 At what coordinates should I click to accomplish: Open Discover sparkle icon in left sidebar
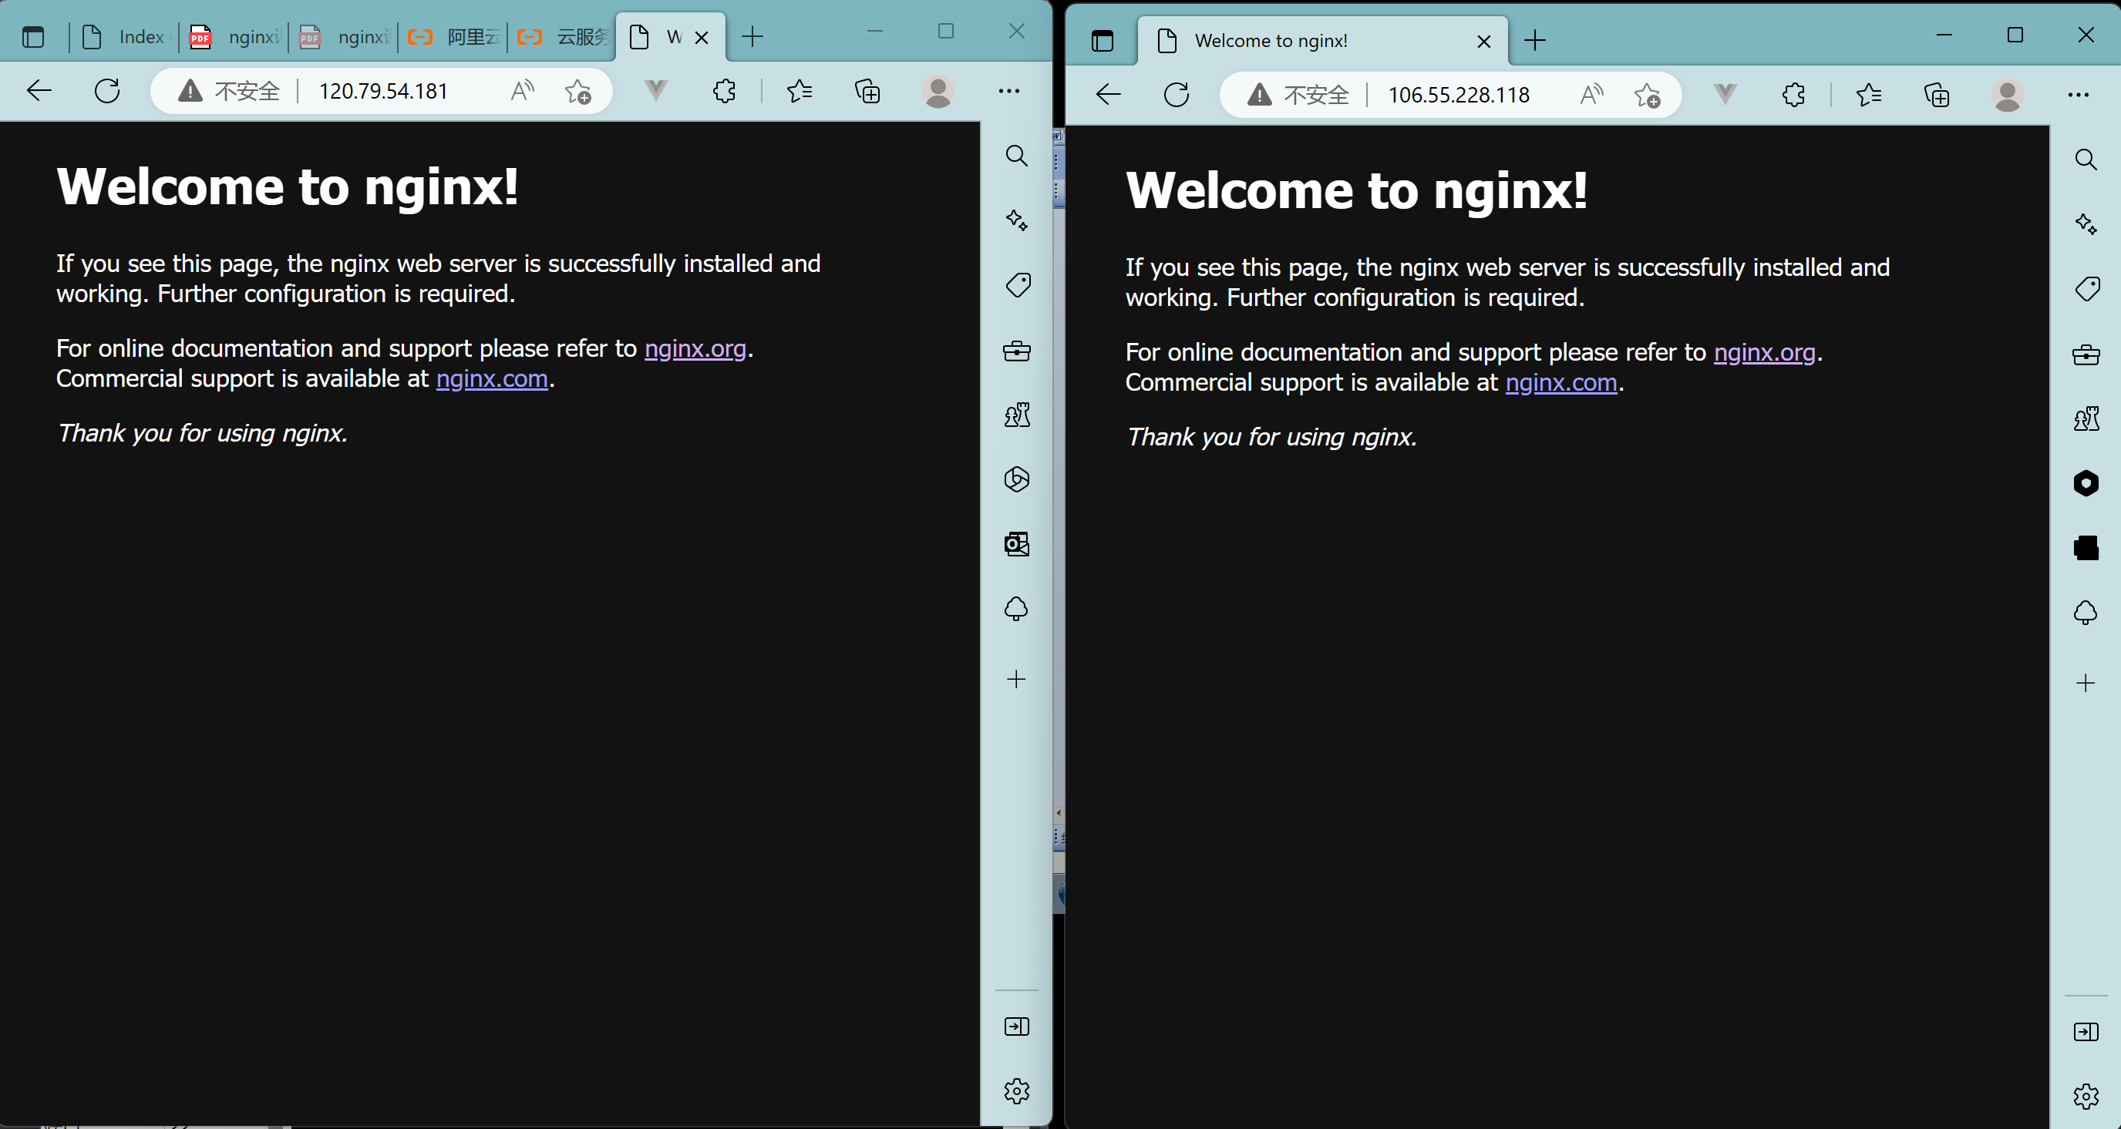pyautogui.click(x=1017, y=220)
